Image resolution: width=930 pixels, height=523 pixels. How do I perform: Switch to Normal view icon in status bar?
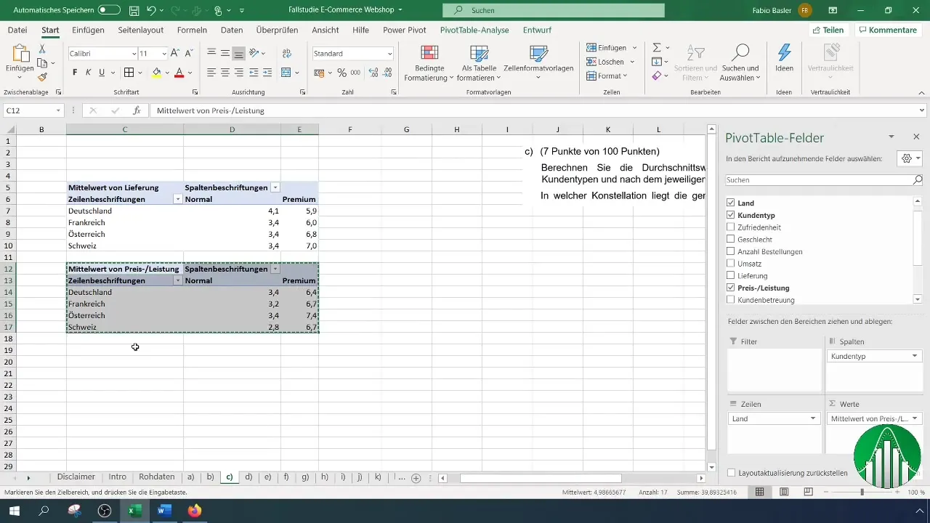(759, 492)
